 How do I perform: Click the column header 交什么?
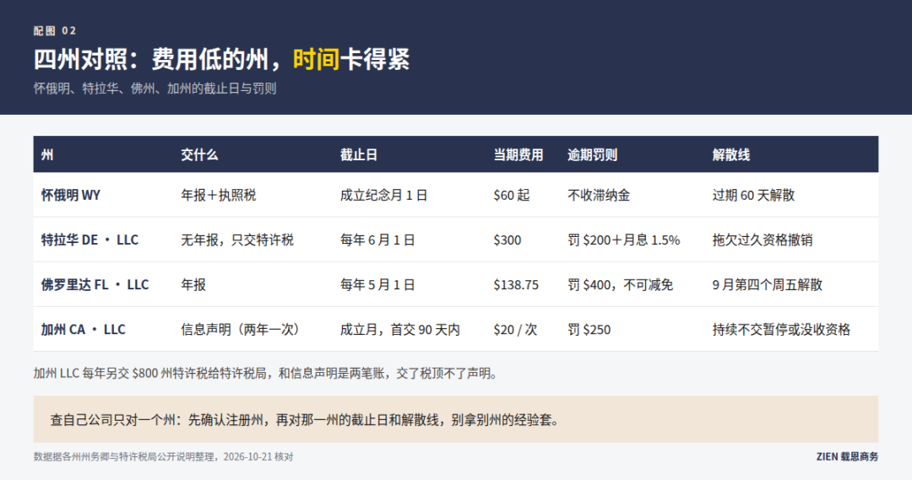pyautogui.click(x=199, y=154)
